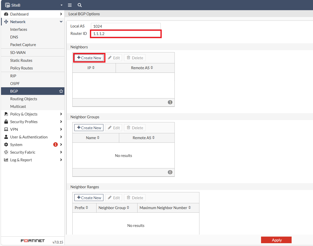Focus the Local AS input field
This screenshot has width=313, height=246.
126,26
